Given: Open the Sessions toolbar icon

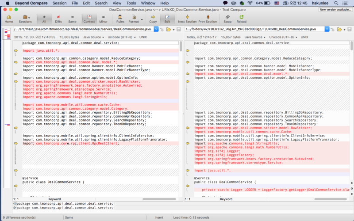Looking at the screenshot, I should (x=25, y=19).
